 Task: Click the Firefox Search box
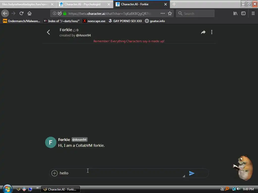195,14
